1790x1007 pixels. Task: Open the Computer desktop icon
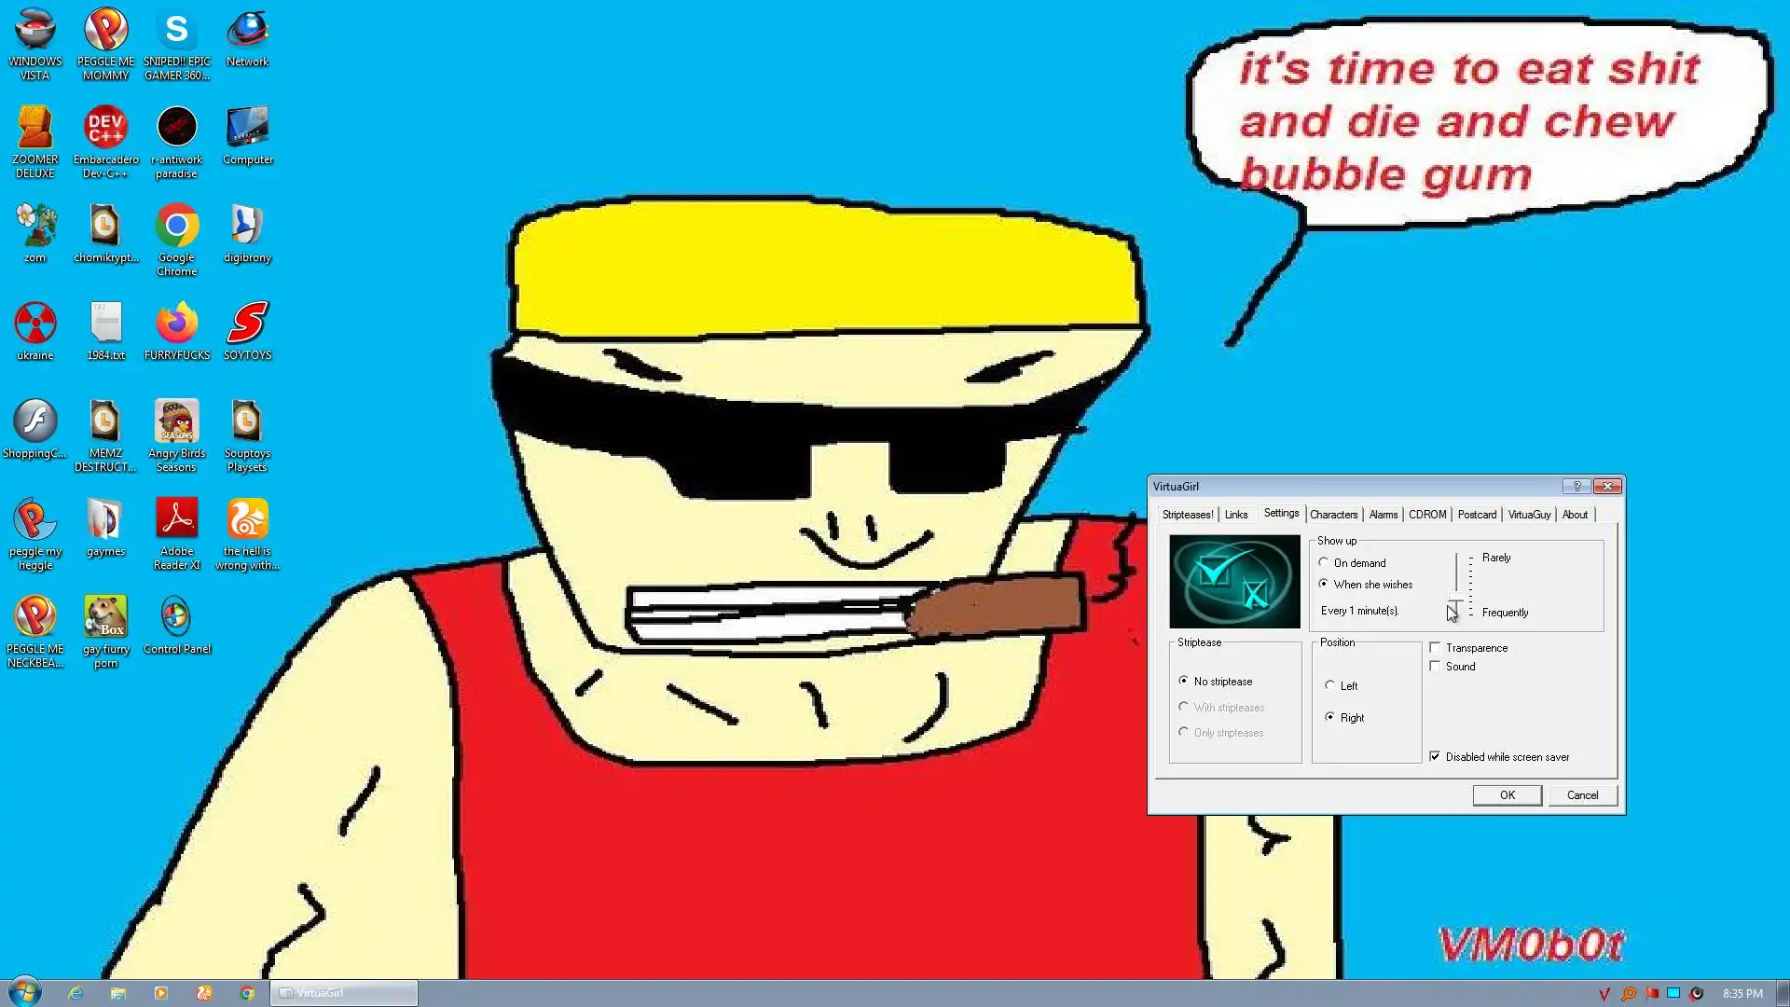(x=247, y=128)
